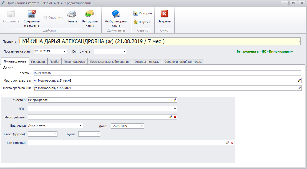307x169 pixels.
Task: Clear Доп отметки with red X icon
Action: coord(232,143)
